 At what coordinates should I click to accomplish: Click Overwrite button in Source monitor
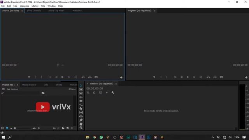[90, 77]
